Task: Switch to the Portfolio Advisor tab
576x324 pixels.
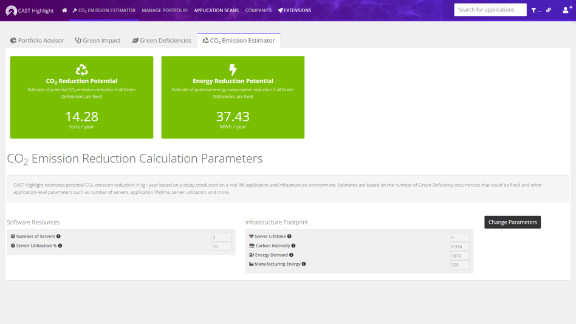Action: tap(37, 41)
